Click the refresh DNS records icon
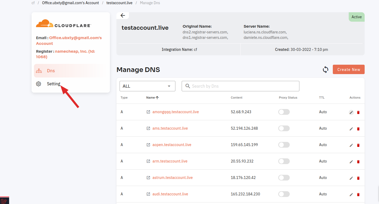Viewport: 379px width, 204px height. click(x=325, y=70)
